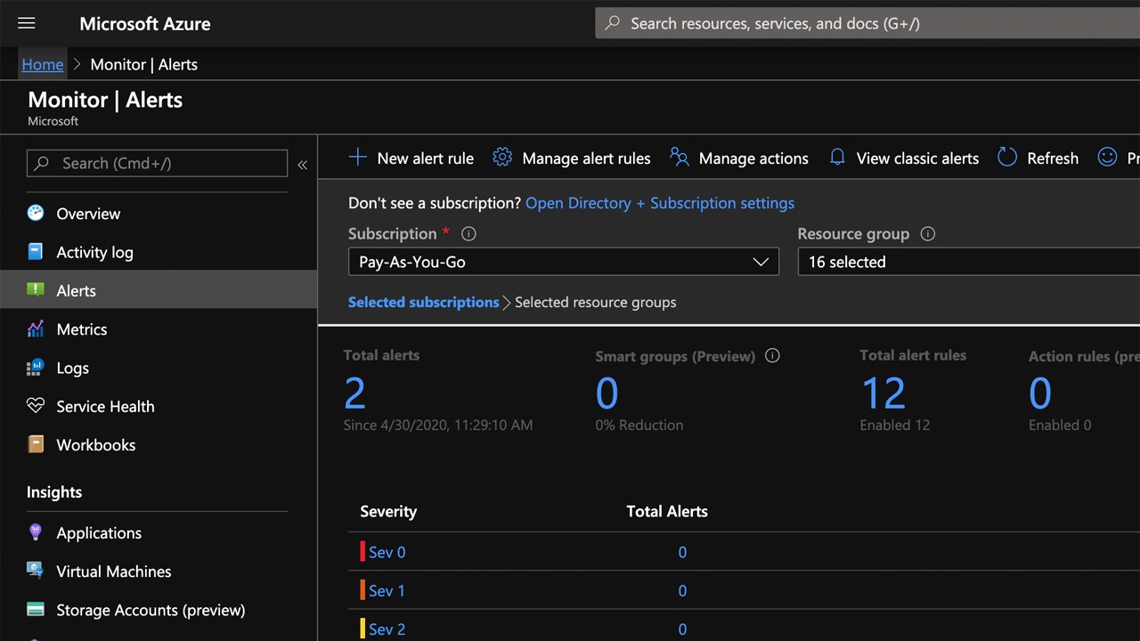Click the Workbooks notebook icon

pos(36,444)
